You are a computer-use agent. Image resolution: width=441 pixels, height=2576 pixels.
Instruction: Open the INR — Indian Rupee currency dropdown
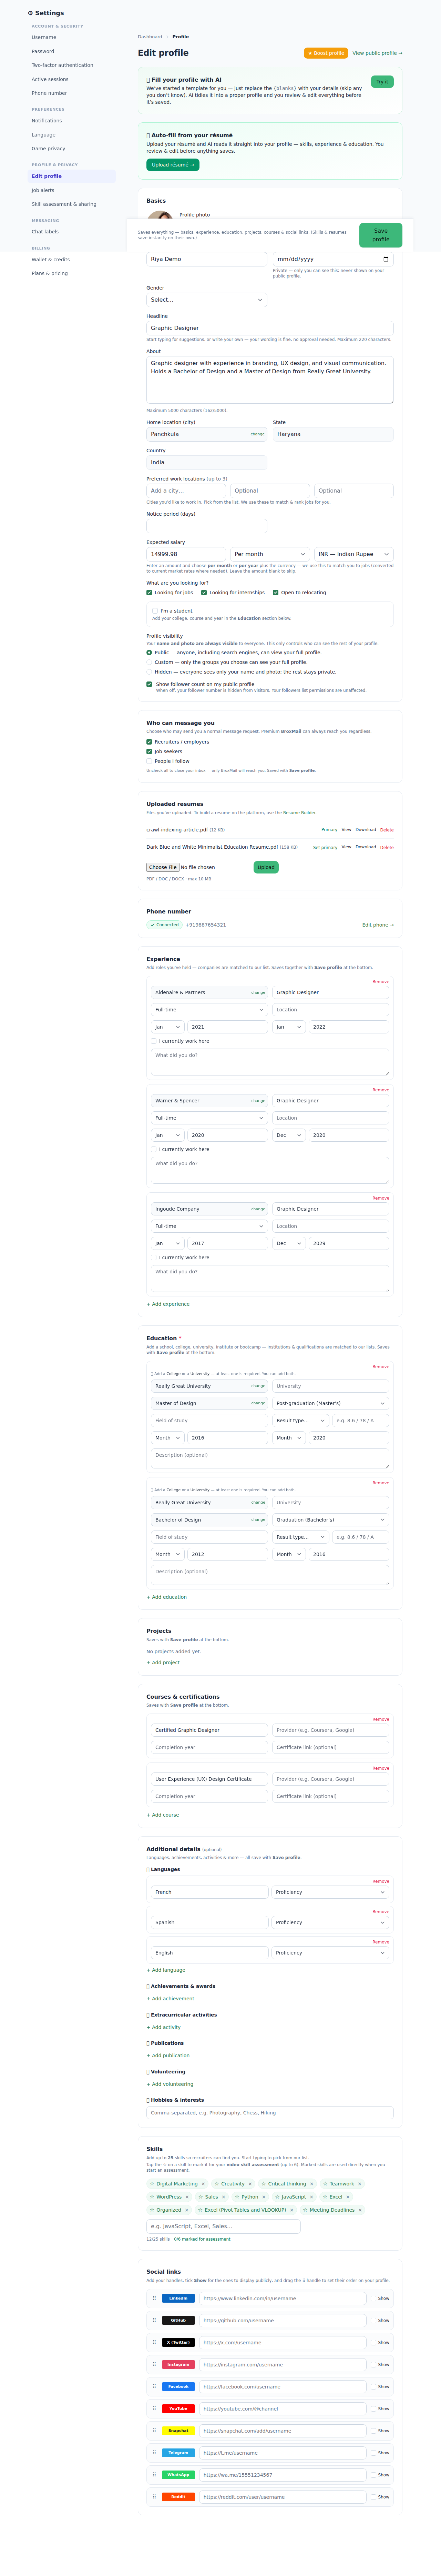pyautogui.click(x=354, y=554)
